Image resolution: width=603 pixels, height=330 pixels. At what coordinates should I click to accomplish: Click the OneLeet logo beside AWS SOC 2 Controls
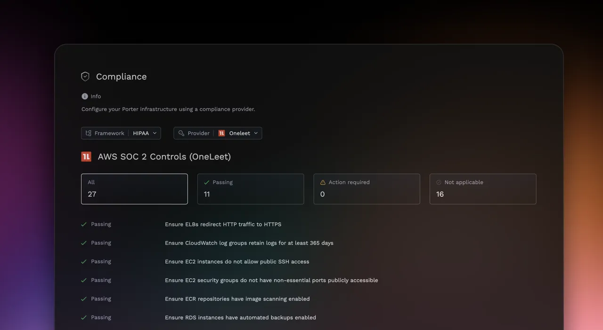coord(86,157)
